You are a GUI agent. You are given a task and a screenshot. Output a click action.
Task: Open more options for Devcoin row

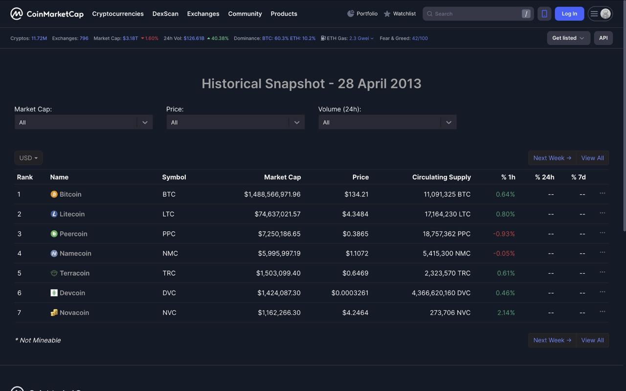pos(603,292)
